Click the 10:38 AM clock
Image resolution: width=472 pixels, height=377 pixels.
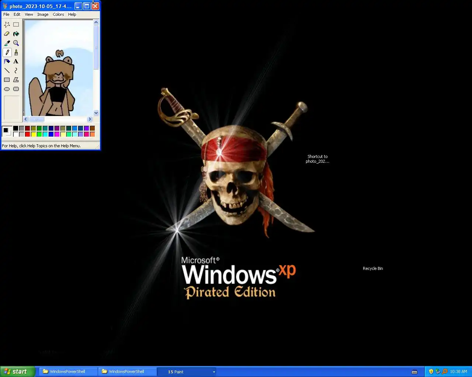pos(458,371)
